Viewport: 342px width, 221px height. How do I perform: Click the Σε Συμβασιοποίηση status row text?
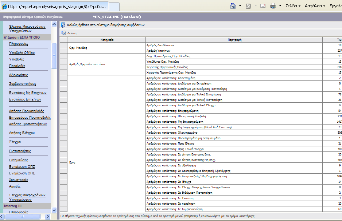(x=175, y=209)
